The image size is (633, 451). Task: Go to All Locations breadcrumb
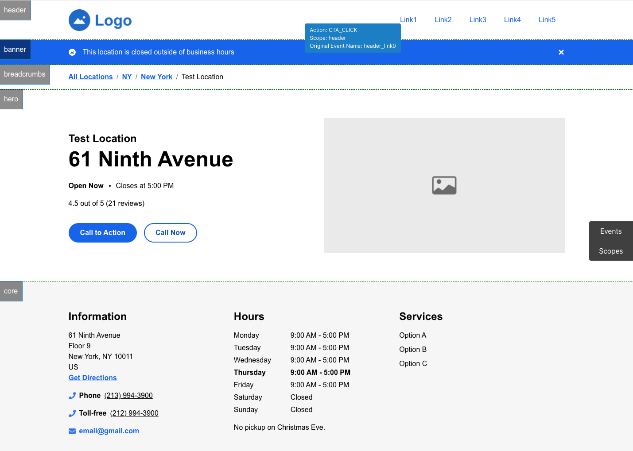91,77
